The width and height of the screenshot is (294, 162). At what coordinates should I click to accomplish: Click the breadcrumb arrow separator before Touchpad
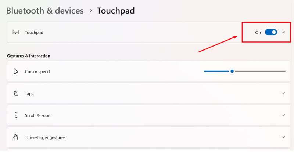[x=90, y=11]
